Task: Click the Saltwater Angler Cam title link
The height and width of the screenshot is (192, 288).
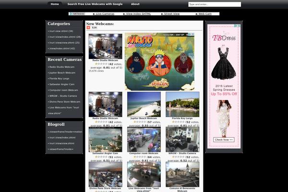Action: tap(105, 153)
